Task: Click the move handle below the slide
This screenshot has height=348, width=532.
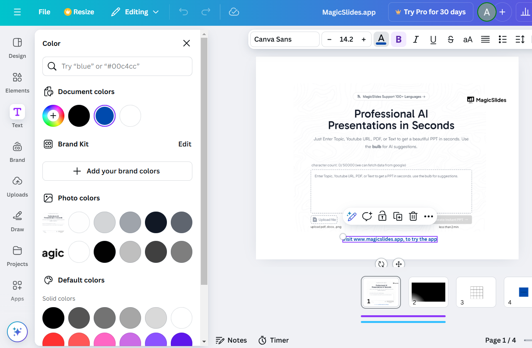Action: pos(399,264)
